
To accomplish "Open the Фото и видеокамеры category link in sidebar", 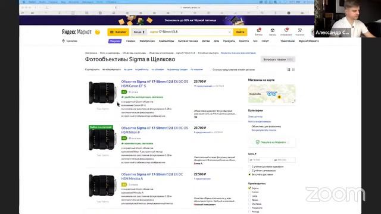I will pos(260,121).
